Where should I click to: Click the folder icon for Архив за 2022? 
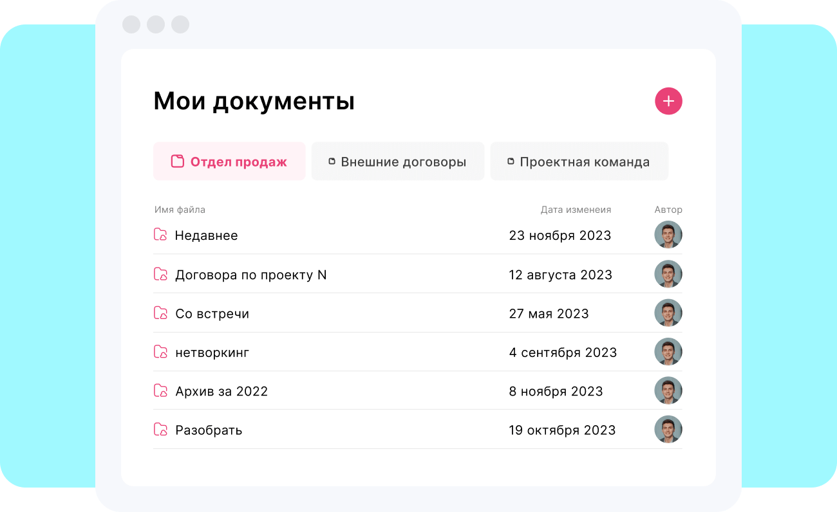(x=160, y=390)
